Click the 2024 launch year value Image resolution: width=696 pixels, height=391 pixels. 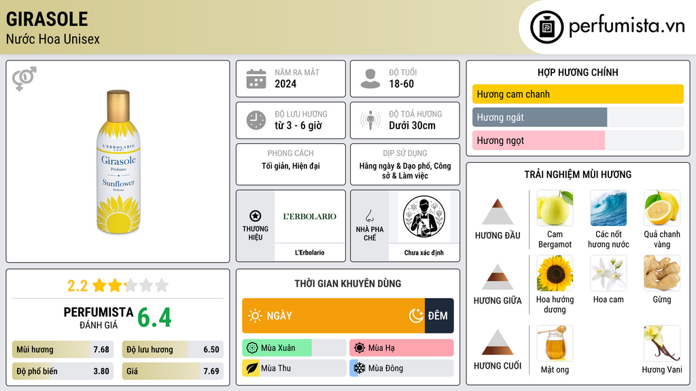point(285,83)
